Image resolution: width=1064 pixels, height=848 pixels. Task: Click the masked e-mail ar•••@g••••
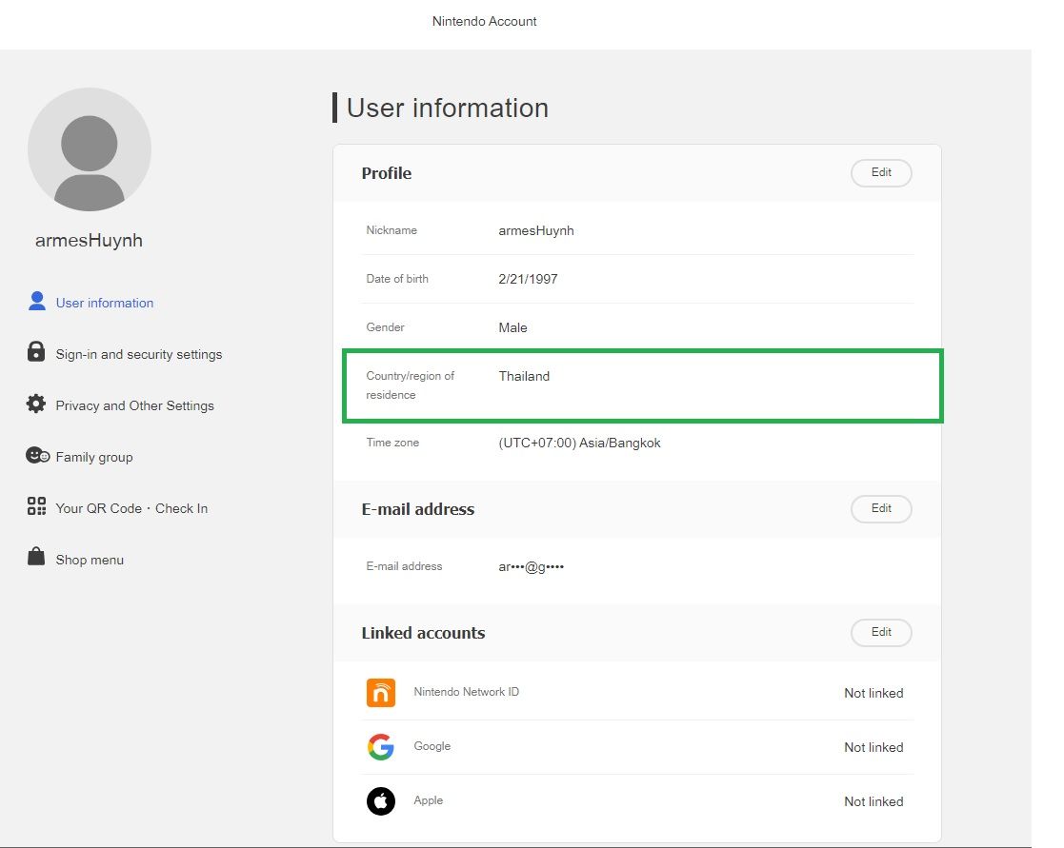532,566
